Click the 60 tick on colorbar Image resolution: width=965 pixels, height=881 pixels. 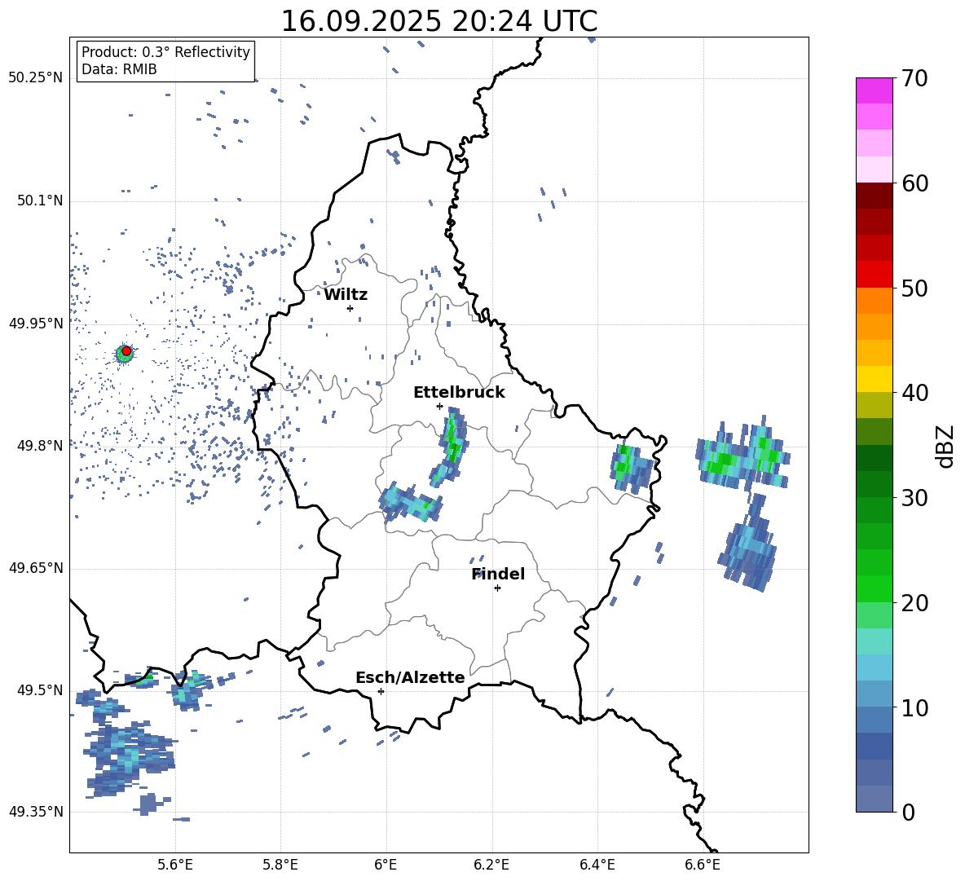pyautogui.click(x=914, y=183)
